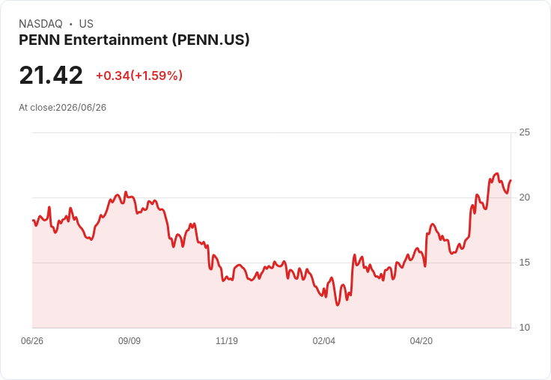Click the lowest dip of the price line
551x380 pixels.
338,305
